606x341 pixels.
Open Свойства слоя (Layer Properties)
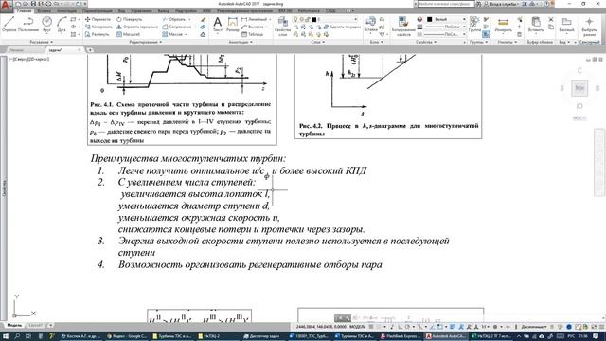click(282, 26)
